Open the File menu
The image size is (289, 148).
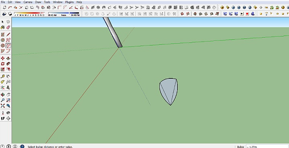point(3,2)
